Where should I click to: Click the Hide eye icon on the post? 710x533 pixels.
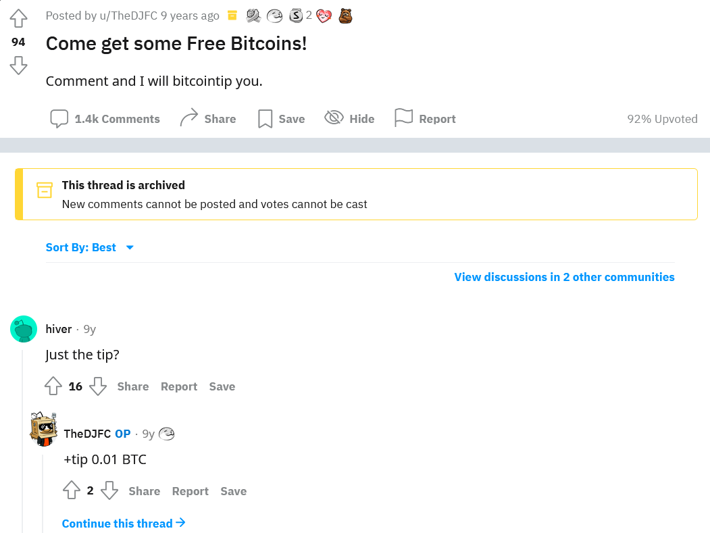point(334,118)
